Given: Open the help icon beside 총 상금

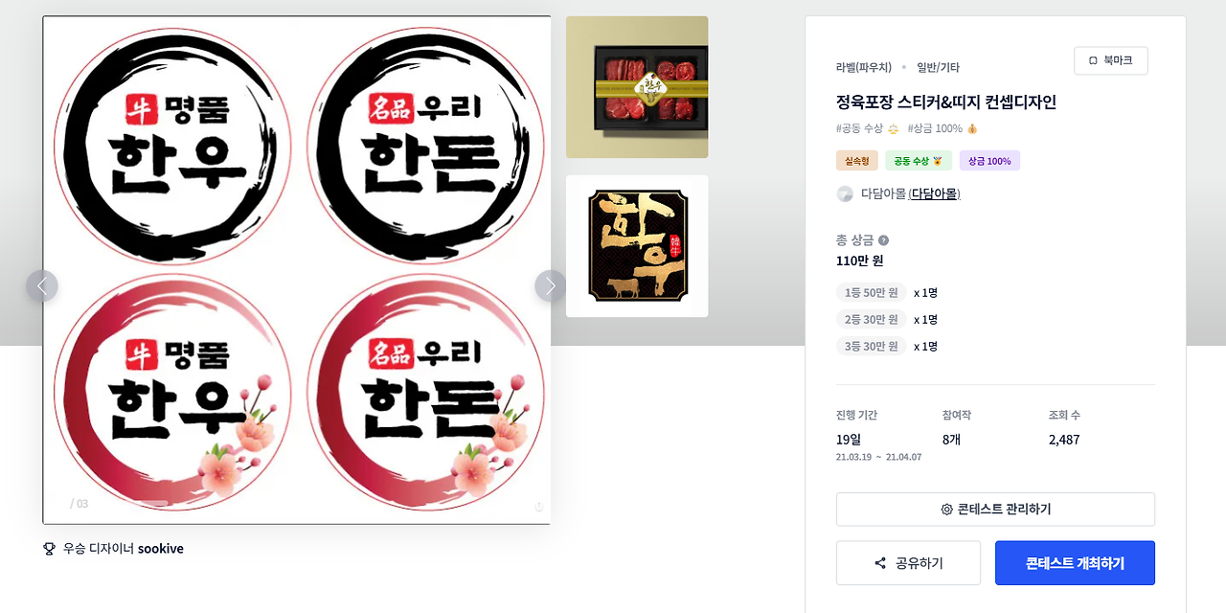Looking at the screenshot, I should pyautogui.click(x=883, y=240).
